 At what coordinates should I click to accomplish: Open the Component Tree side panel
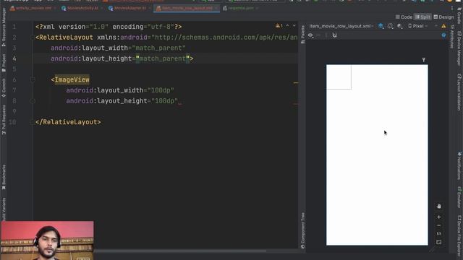302,230
